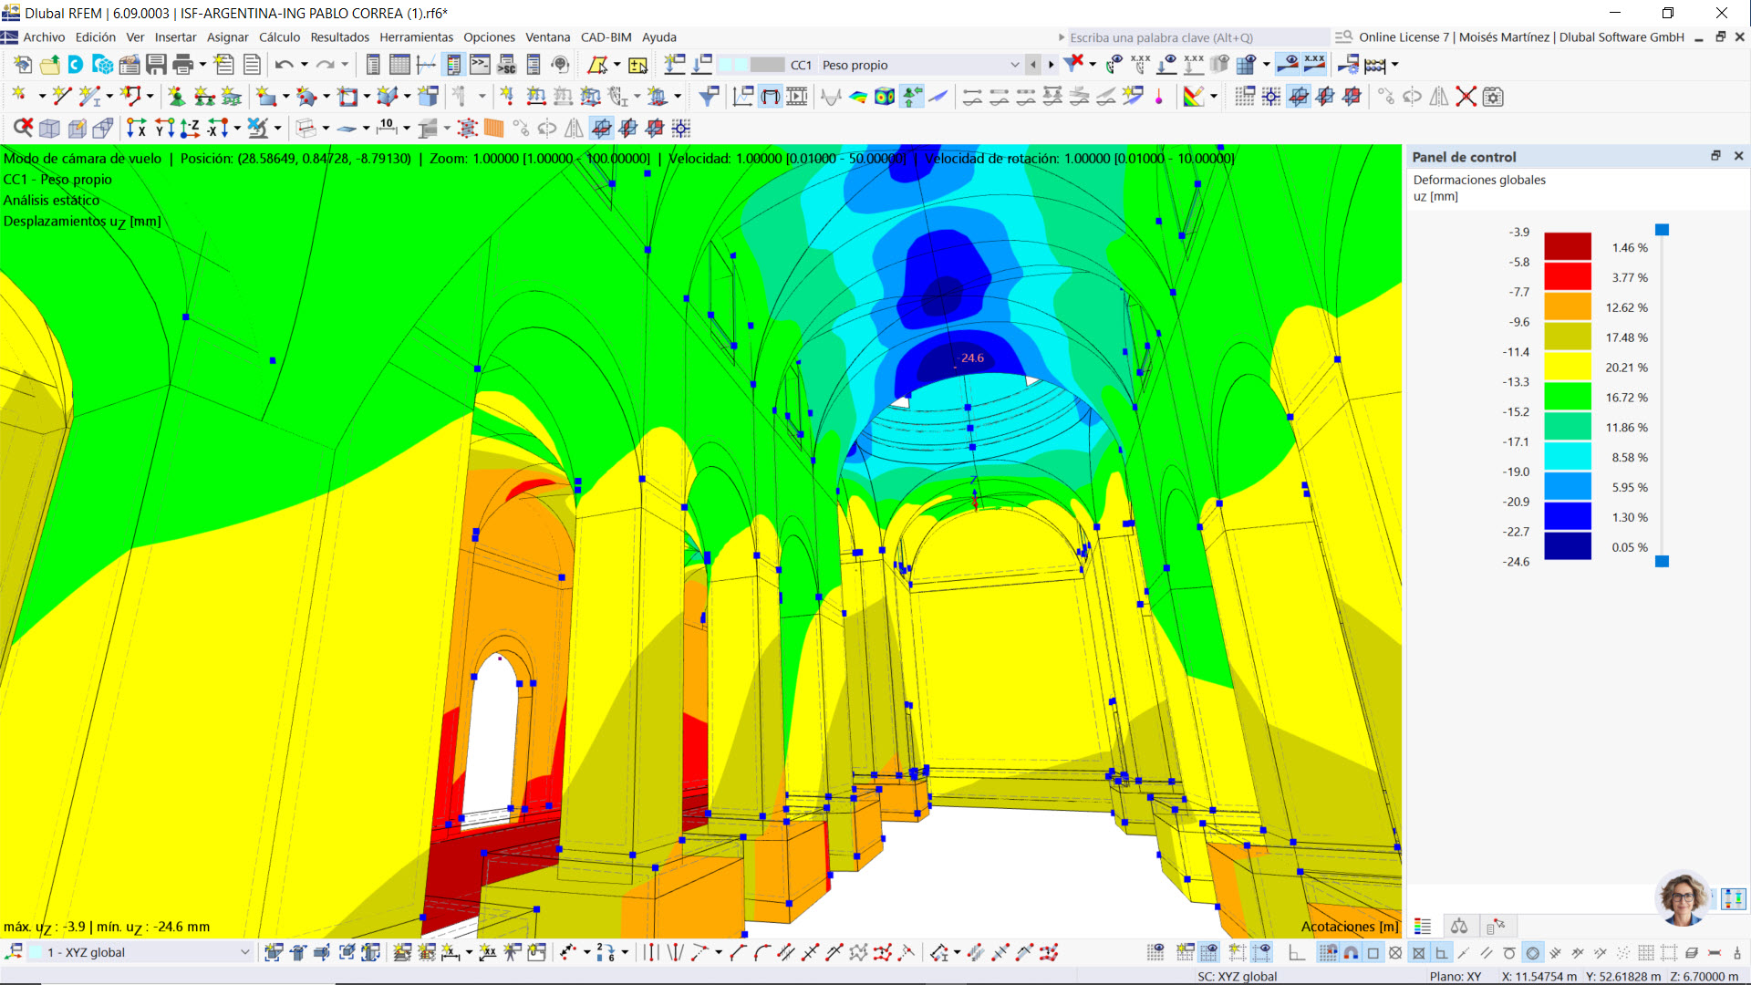Click the keyword search field Alt+Q

(x=1195, y=37)
